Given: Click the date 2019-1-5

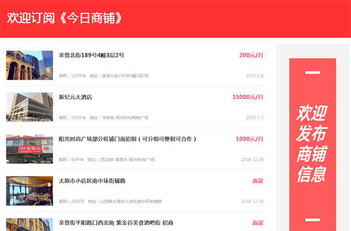Looking at the screenshot, I should click(254, 118).
